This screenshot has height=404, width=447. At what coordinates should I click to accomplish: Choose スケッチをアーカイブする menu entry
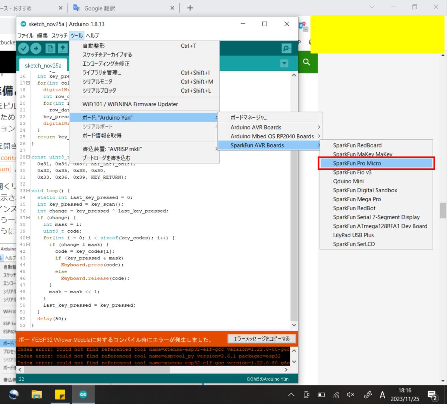point(145,55)
